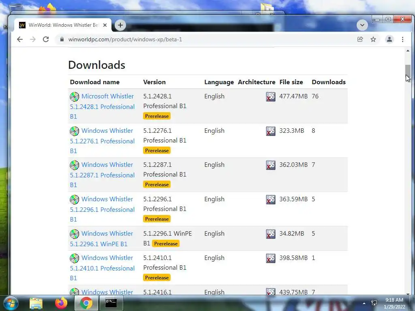The height and width of the screenshot is (311, 415).
Task: Show hidden system tray icons
Action: tap(364, 303)
